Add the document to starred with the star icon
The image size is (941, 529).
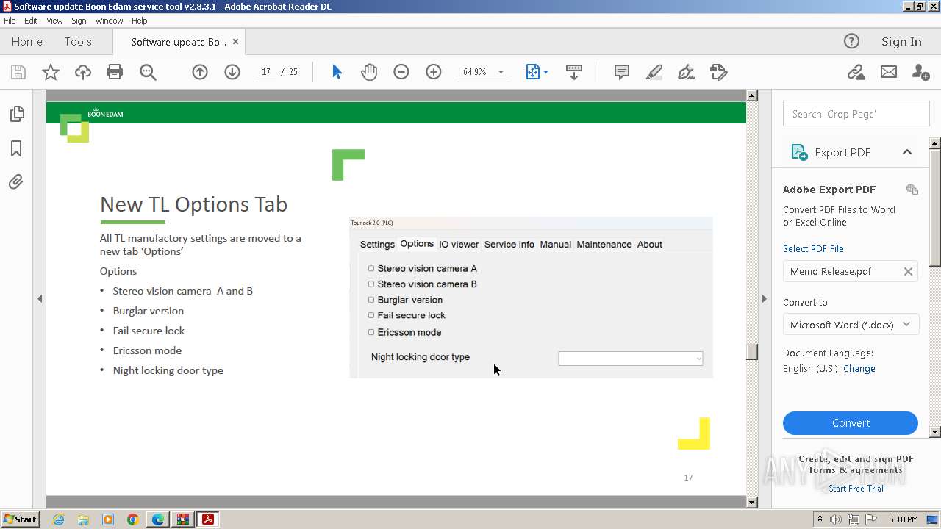[x=51, y=72]
